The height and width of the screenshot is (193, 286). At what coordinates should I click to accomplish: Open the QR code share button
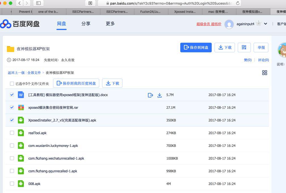click(x=244, y=47)
